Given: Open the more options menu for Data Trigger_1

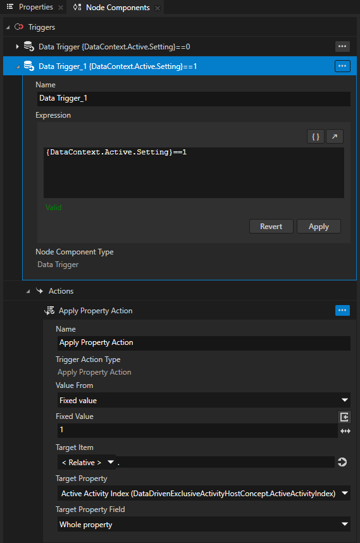Looking at the screenshot, I should point(342,66).
